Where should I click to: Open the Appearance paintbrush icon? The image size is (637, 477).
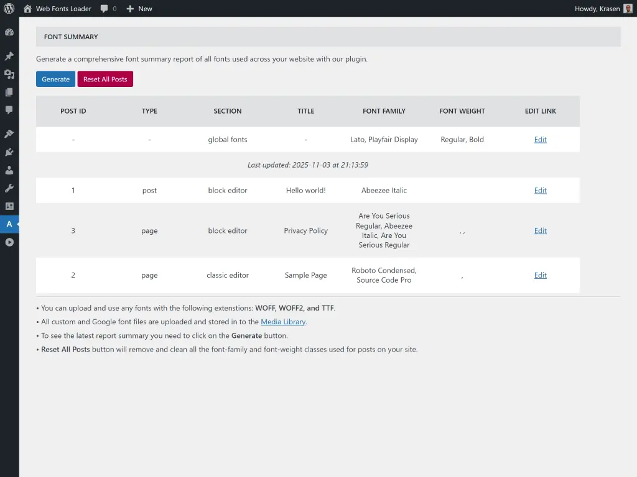[x=9, y=133]
